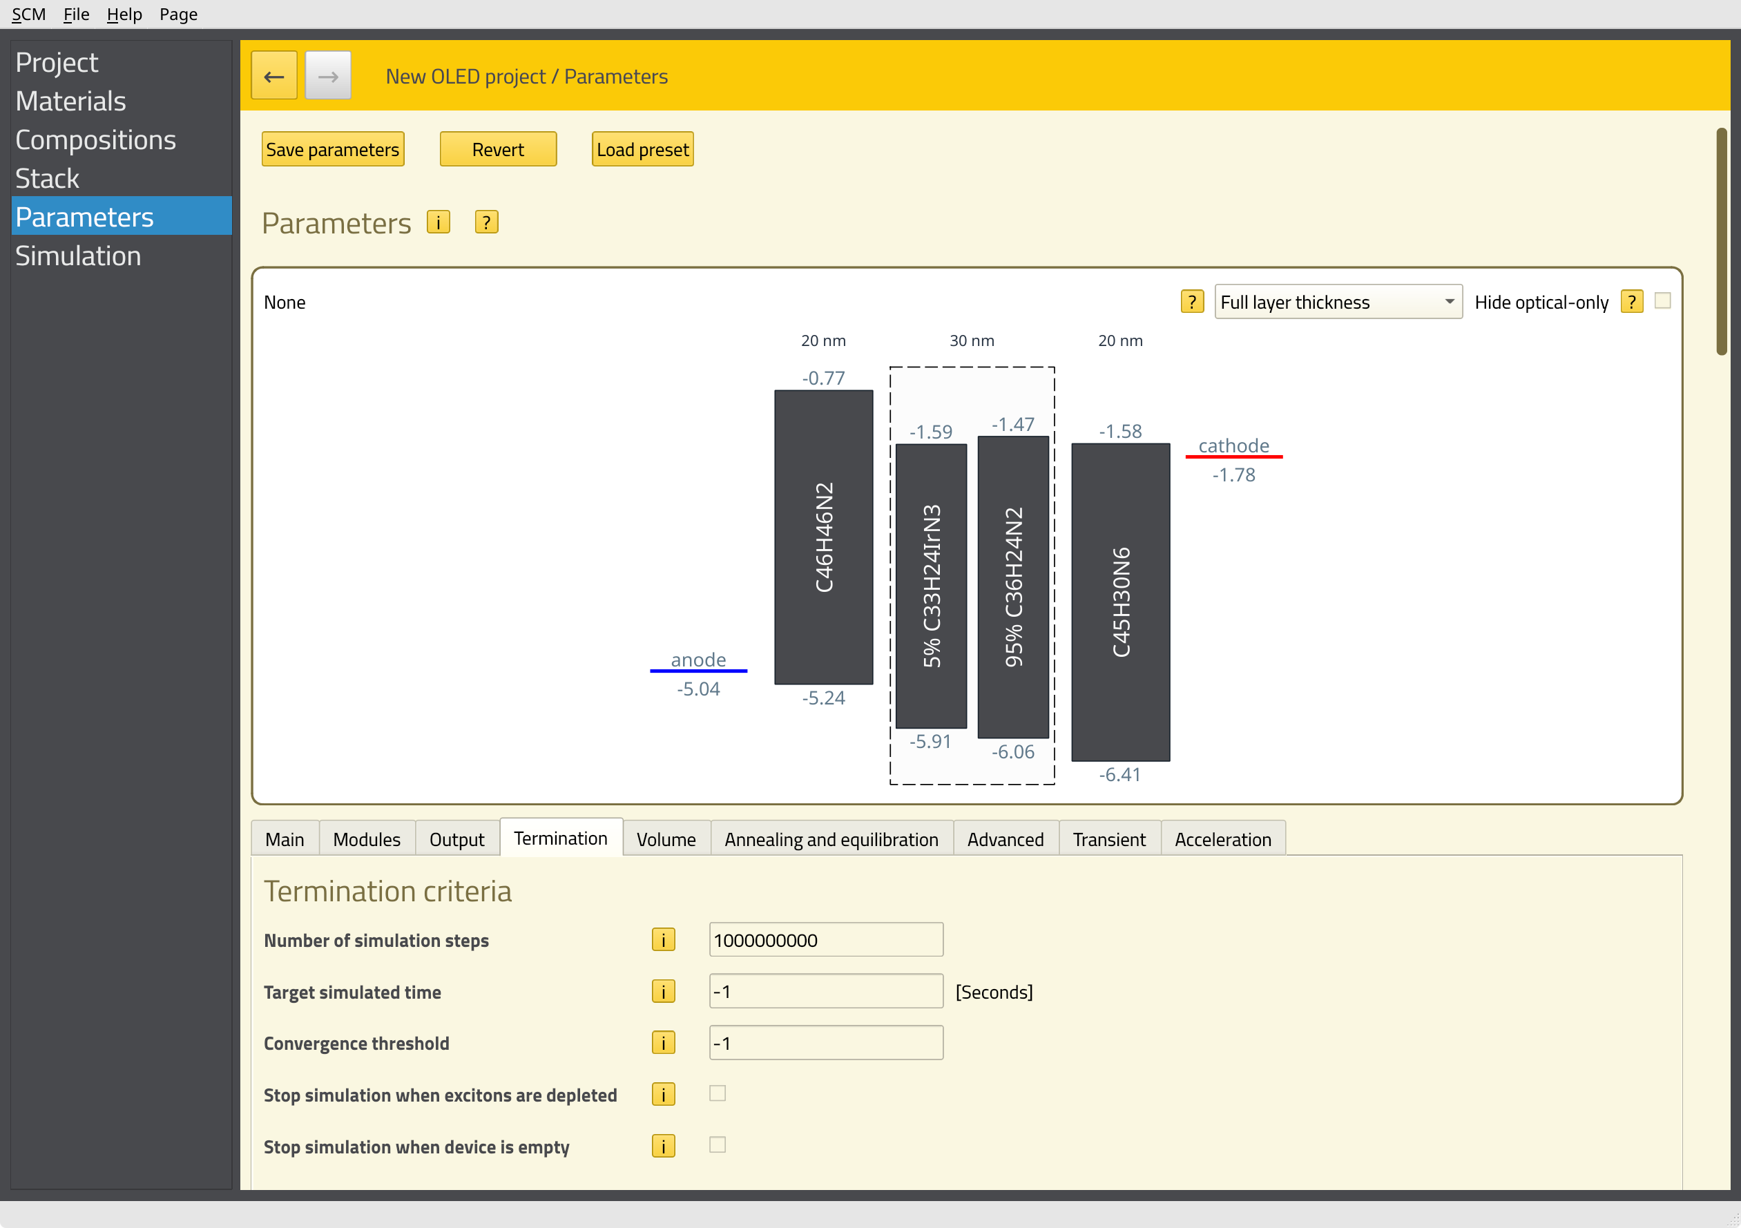Click the forward arrow navigation button

pos(327,76)
